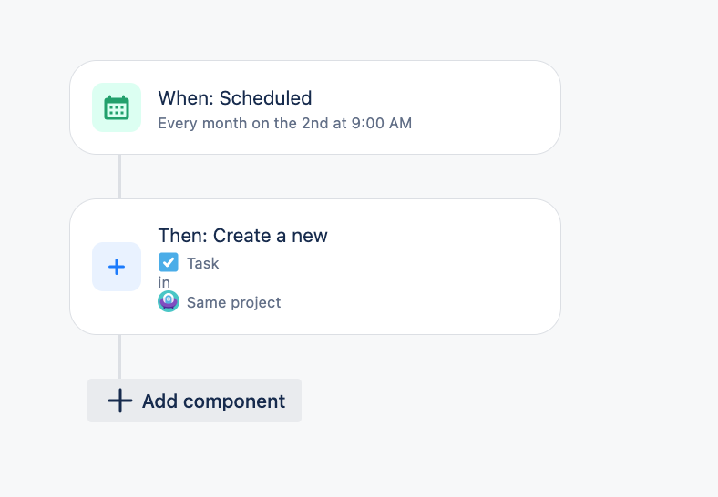This screenshot has height=497, width=718.
Task: Click the word "in" inside the action card
Action: [164, 283]
